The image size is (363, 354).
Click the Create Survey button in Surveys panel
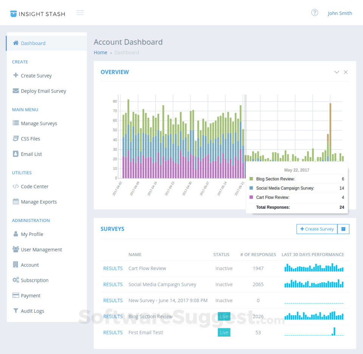317,229
